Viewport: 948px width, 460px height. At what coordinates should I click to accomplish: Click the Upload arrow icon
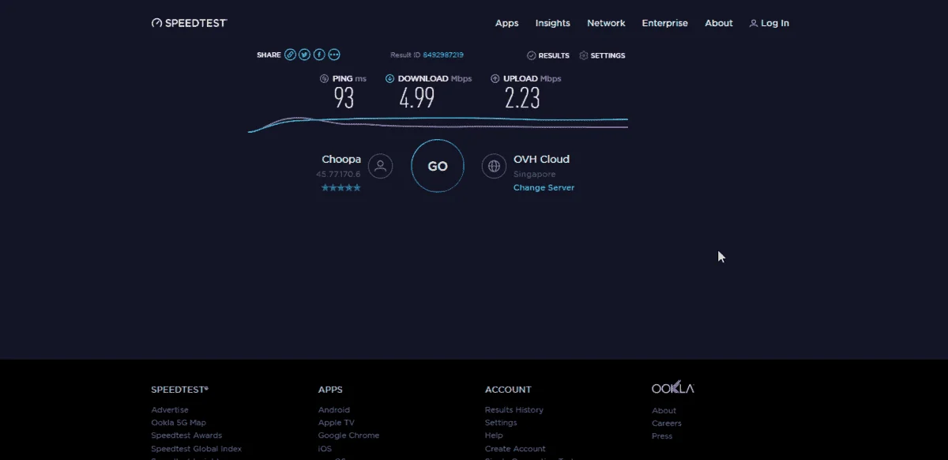click(x=495, y=78)
